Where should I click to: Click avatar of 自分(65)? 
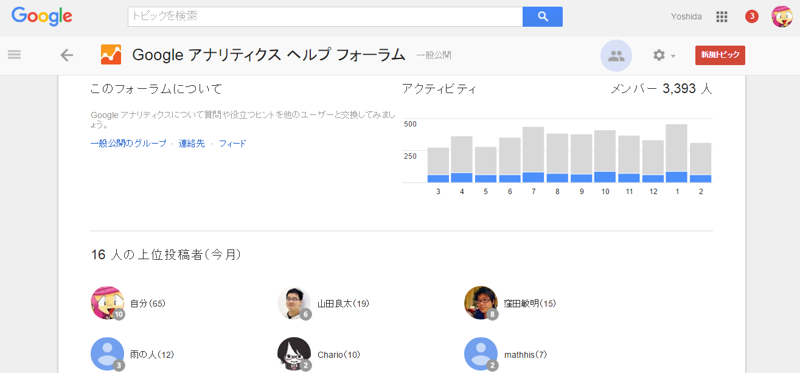107,303
